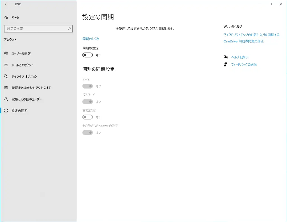
Task: Click the 家族とその他のユーザー person icon
Action: pos(6,99)
